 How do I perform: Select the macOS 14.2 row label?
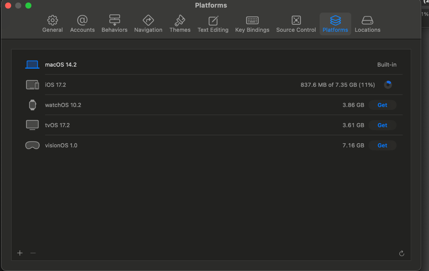click(61, 65)
